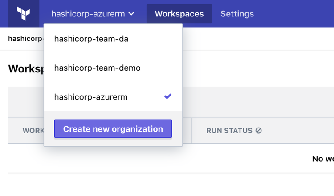Click the Workspaces page heading
Viewport: 334px width, 196px height.
pos(25,69)
